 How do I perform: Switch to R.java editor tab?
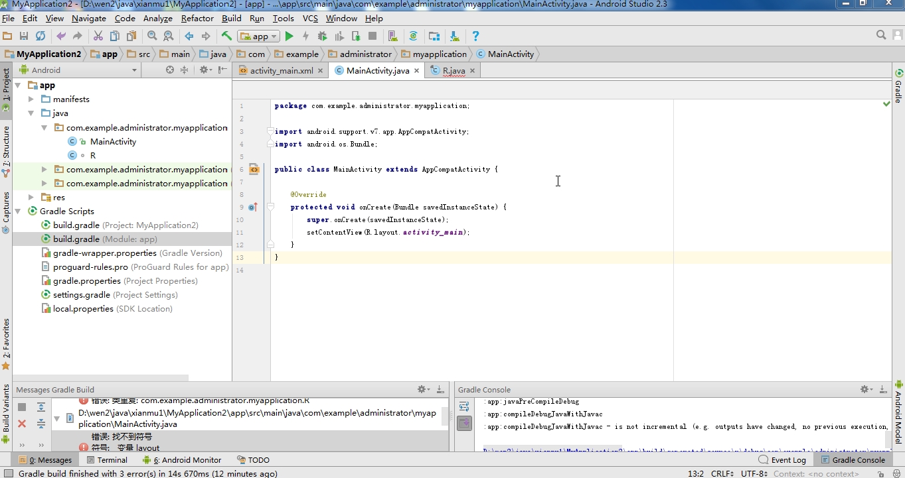coord(453,70)
